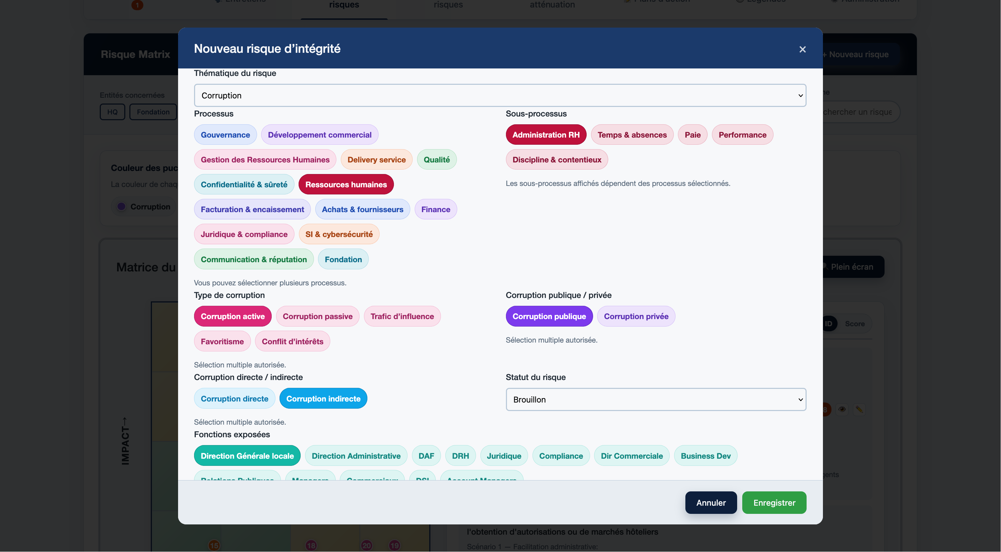
Task: Toggle SI & cybersécurité process chip
Action: tap(339, 234)
